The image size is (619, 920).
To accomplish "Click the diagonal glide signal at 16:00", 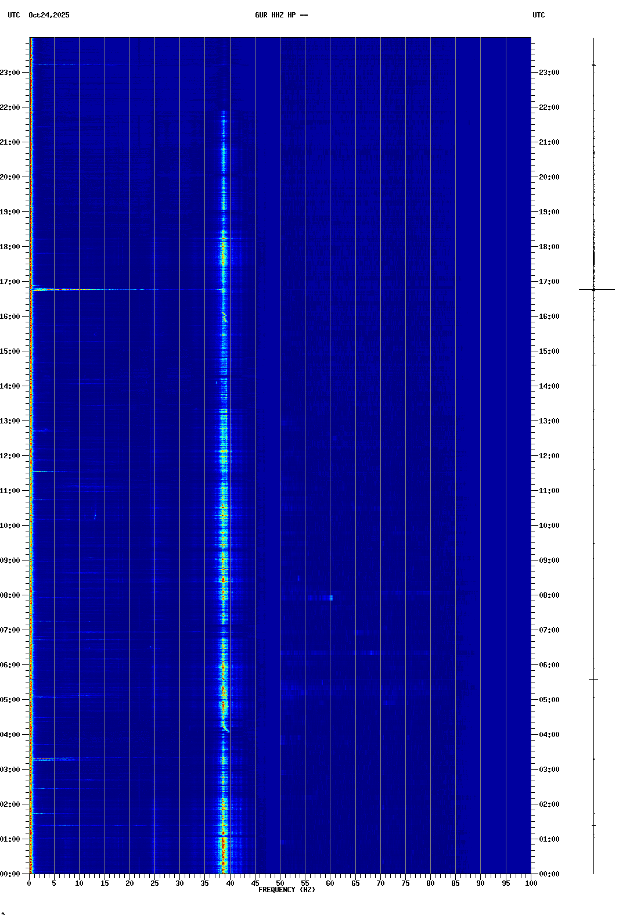I will pyautogui.click(x=225, y=317).
